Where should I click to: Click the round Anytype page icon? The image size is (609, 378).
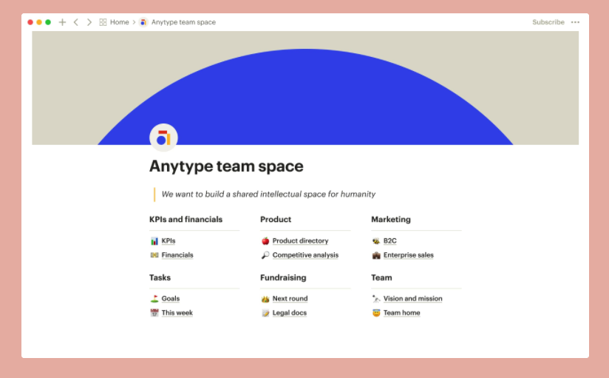163,138
